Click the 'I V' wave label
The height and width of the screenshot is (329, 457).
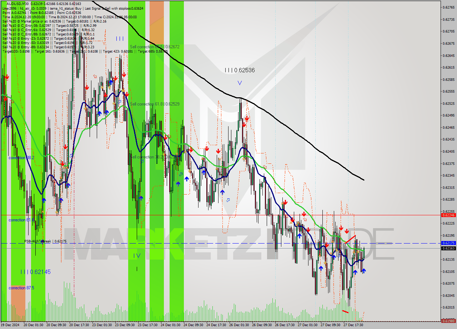point(137,255)
